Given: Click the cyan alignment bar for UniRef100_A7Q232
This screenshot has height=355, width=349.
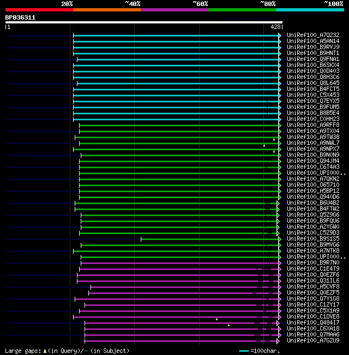Looking at the screenshot, I should point(176,35).
